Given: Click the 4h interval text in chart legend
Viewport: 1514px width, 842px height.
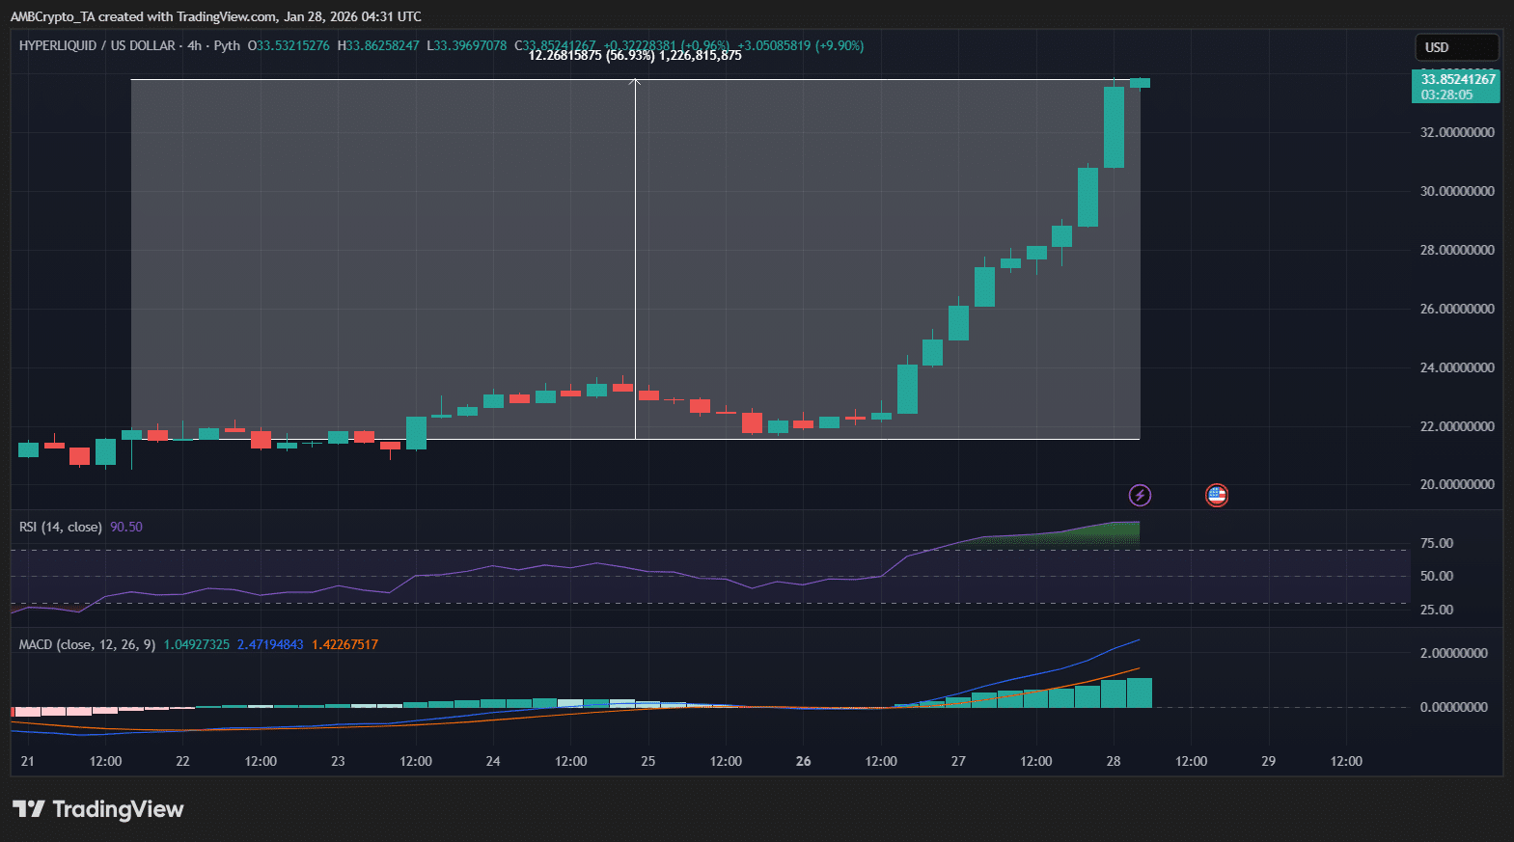Looking at the screenshot, I should [x=194, y=45].
